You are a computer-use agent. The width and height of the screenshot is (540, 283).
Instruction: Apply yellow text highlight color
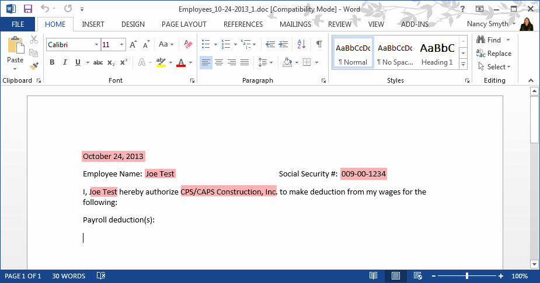coord(161,62)
